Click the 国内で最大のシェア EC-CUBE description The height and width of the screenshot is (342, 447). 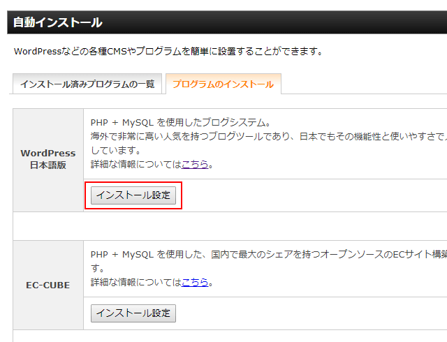[x=268, y=254]
